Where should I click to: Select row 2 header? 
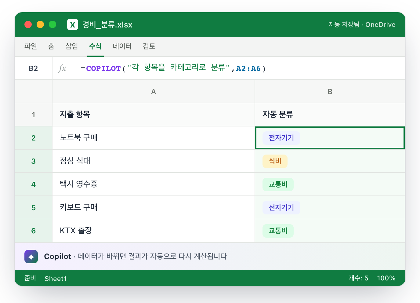click(34, 138)
